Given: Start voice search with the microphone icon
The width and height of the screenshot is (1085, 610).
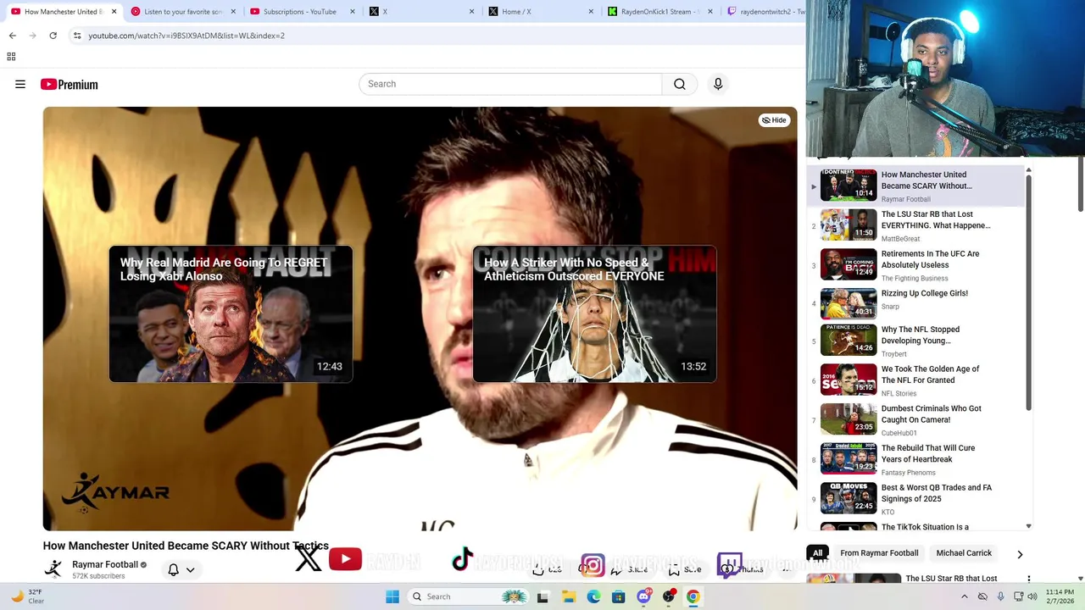Looking at the screenshot, I should 718,84.
